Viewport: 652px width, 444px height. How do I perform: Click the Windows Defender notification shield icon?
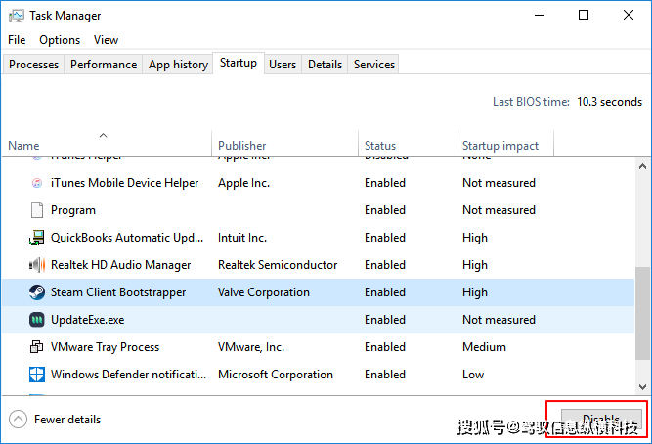pos(37,375)
